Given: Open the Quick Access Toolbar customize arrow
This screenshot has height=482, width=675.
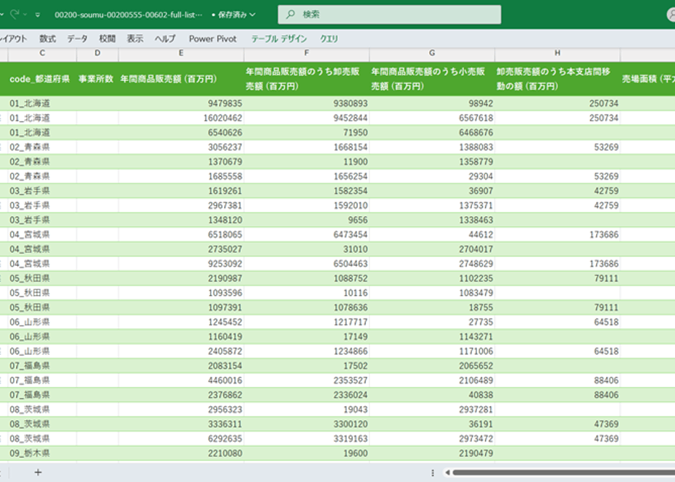Looking at the screenshot, I should [37, 15].
